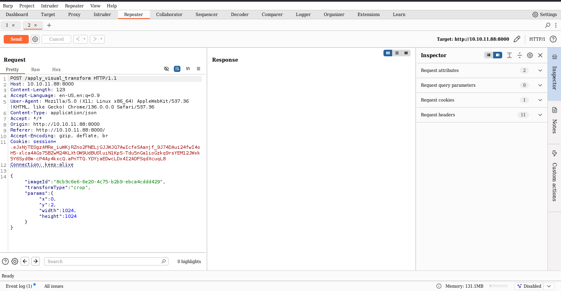The height and width of the screenshot is (291, 561).
Task: Click the orange Send button
Action: tap(16, 39)
